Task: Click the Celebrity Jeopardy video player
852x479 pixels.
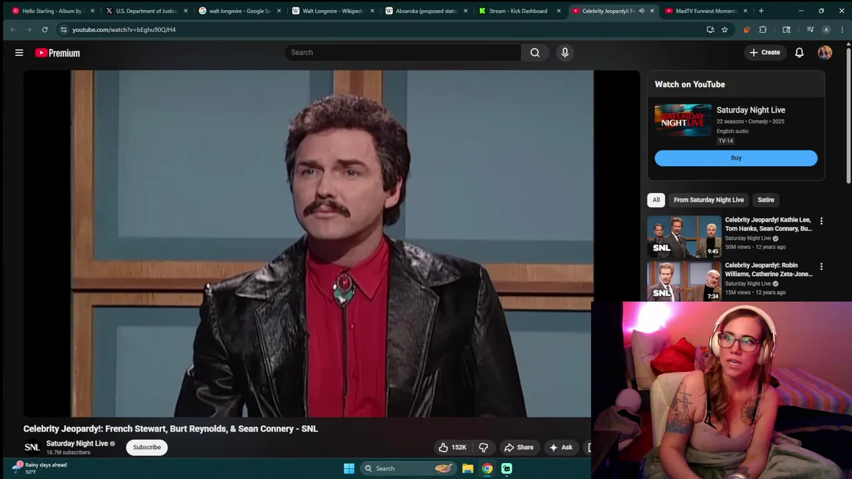Action: click(331, 243)
